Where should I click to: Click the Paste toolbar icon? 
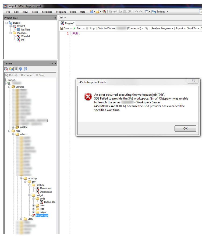125,12
